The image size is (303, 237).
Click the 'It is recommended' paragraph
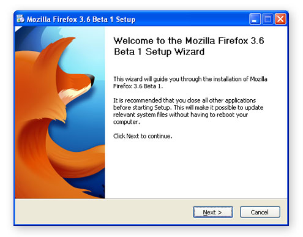pyautogui.click(x=188, y=111)
